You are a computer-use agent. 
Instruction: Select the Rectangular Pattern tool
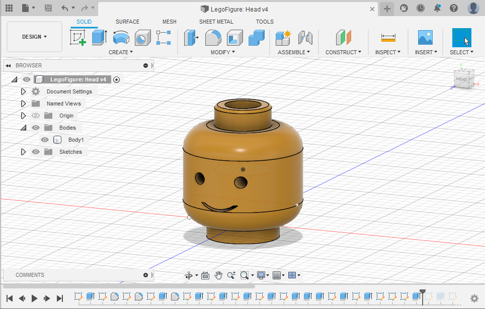(x=164, y=38)
